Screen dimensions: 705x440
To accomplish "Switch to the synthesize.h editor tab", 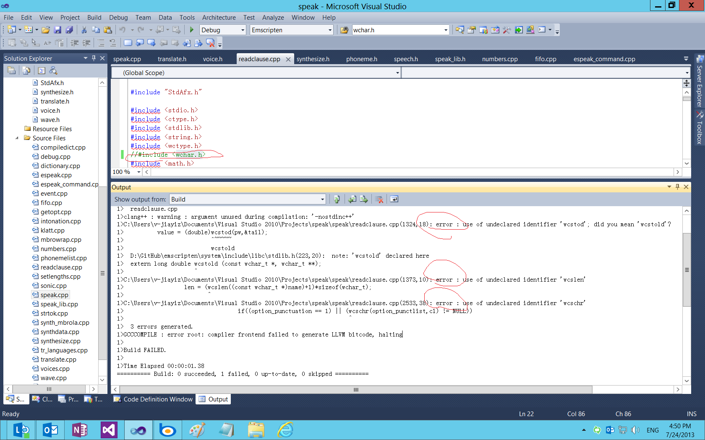I will (313, 59).
